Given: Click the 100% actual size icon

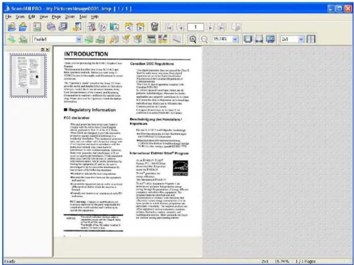Looking at the screenshot, I should pyautogui.click(x=270, y=39).
